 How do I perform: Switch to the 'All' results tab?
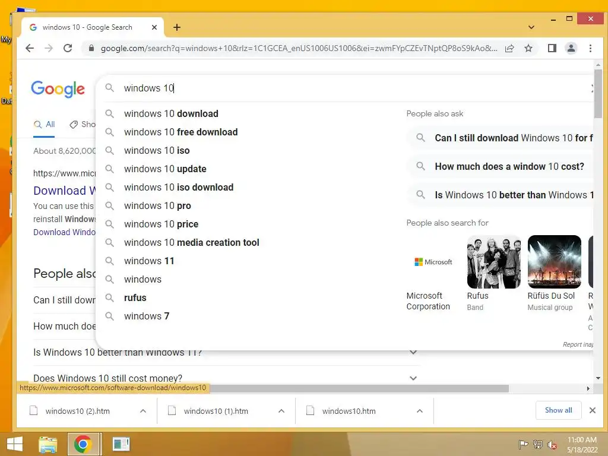44,125
